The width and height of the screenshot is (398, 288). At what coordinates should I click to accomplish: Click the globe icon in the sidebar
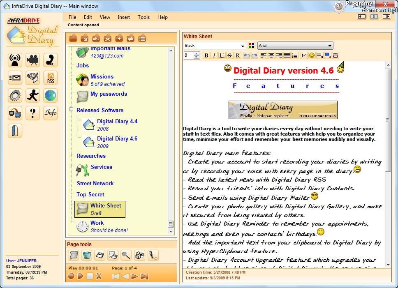51,95
